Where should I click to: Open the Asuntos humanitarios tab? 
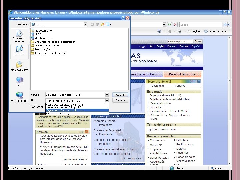pyautogui.click(x=146, y=74)
